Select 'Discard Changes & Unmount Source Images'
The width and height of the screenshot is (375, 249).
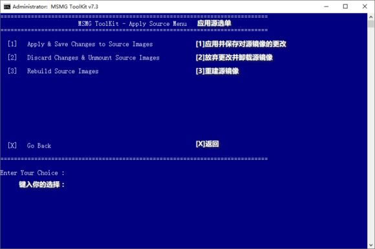pyautogui.click(x=93, y=58)
